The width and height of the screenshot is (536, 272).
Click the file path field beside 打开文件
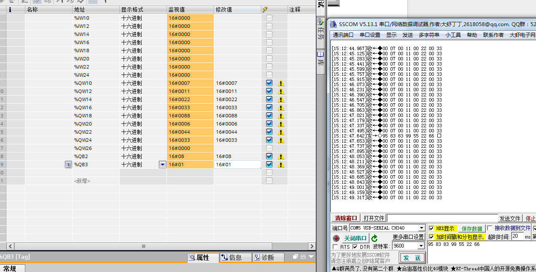442,218
